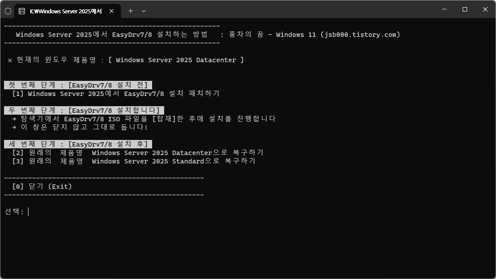The width and height of the screenshot is (496, 279).
Task: Click the shield icon in title bar
Action: tap(8, 11)
